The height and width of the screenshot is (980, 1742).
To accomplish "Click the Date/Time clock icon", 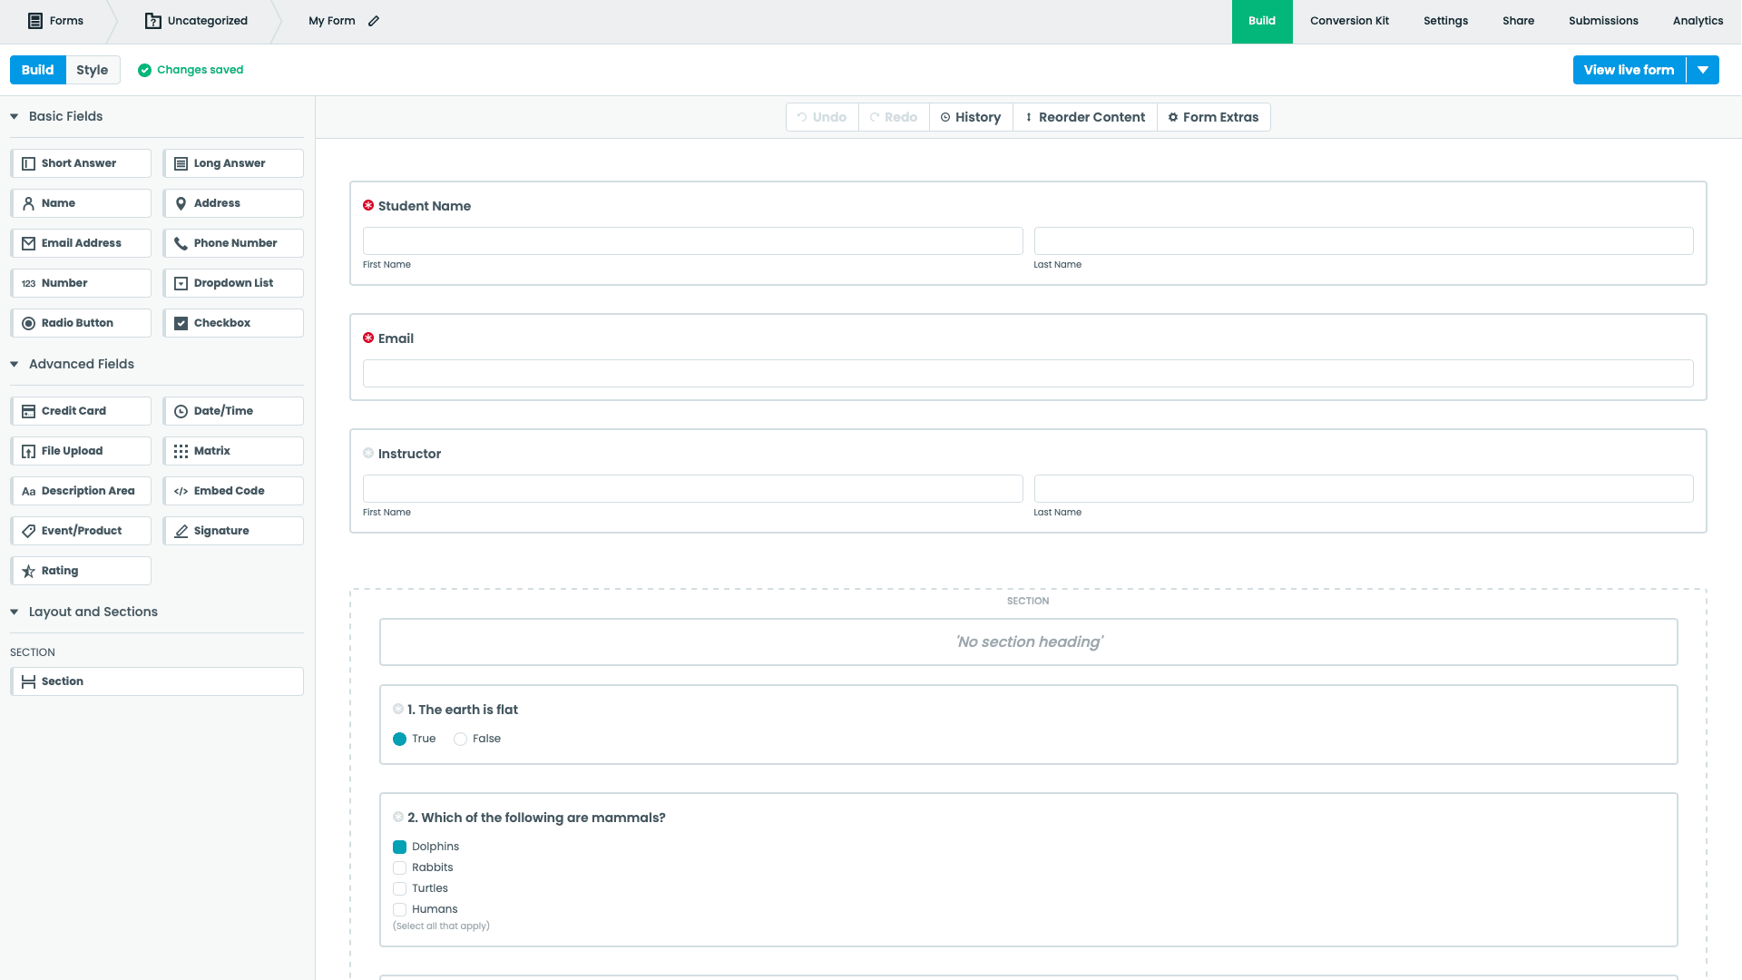I will [x=181, y=411].
